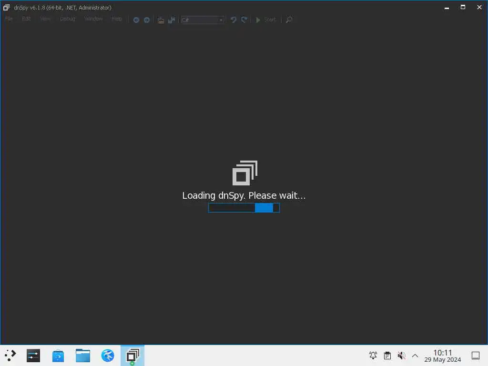Open the Discover software store taskbar icon

[58, 356]
